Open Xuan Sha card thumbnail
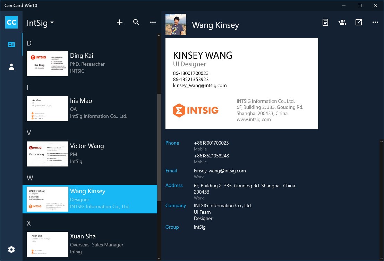 (x=48, y=244)
